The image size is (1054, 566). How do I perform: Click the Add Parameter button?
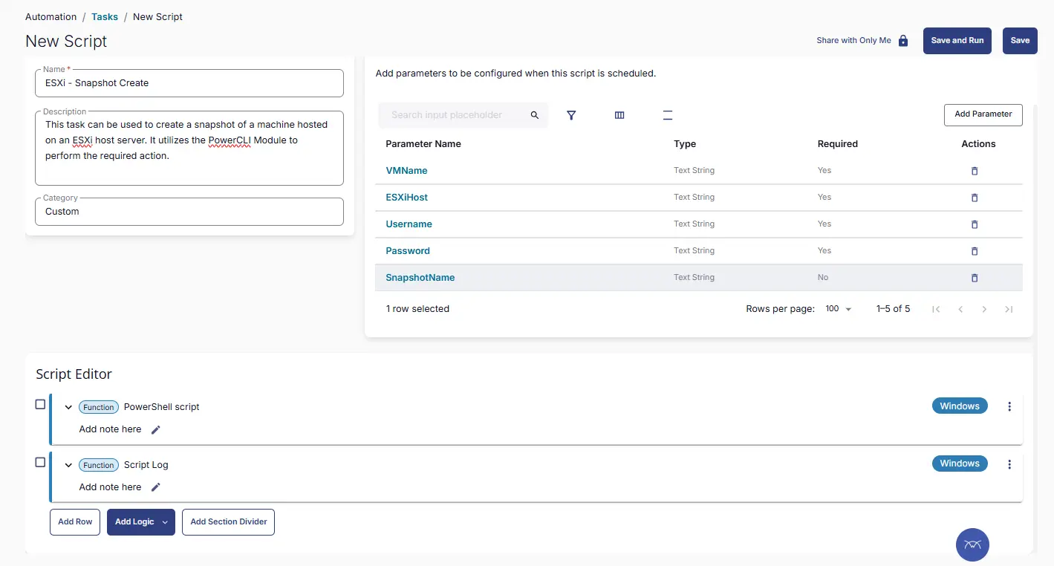pyautogui.click(x=983, y=114)
